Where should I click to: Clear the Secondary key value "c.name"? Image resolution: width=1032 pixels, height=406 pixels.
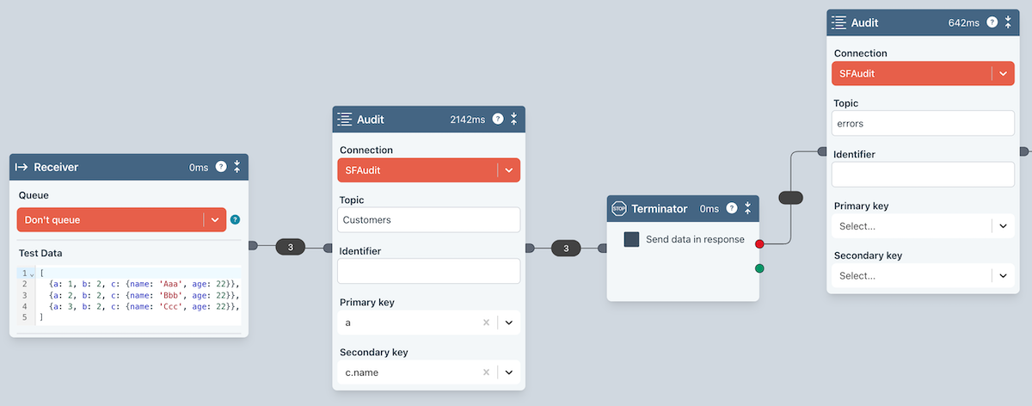(486, 372)
